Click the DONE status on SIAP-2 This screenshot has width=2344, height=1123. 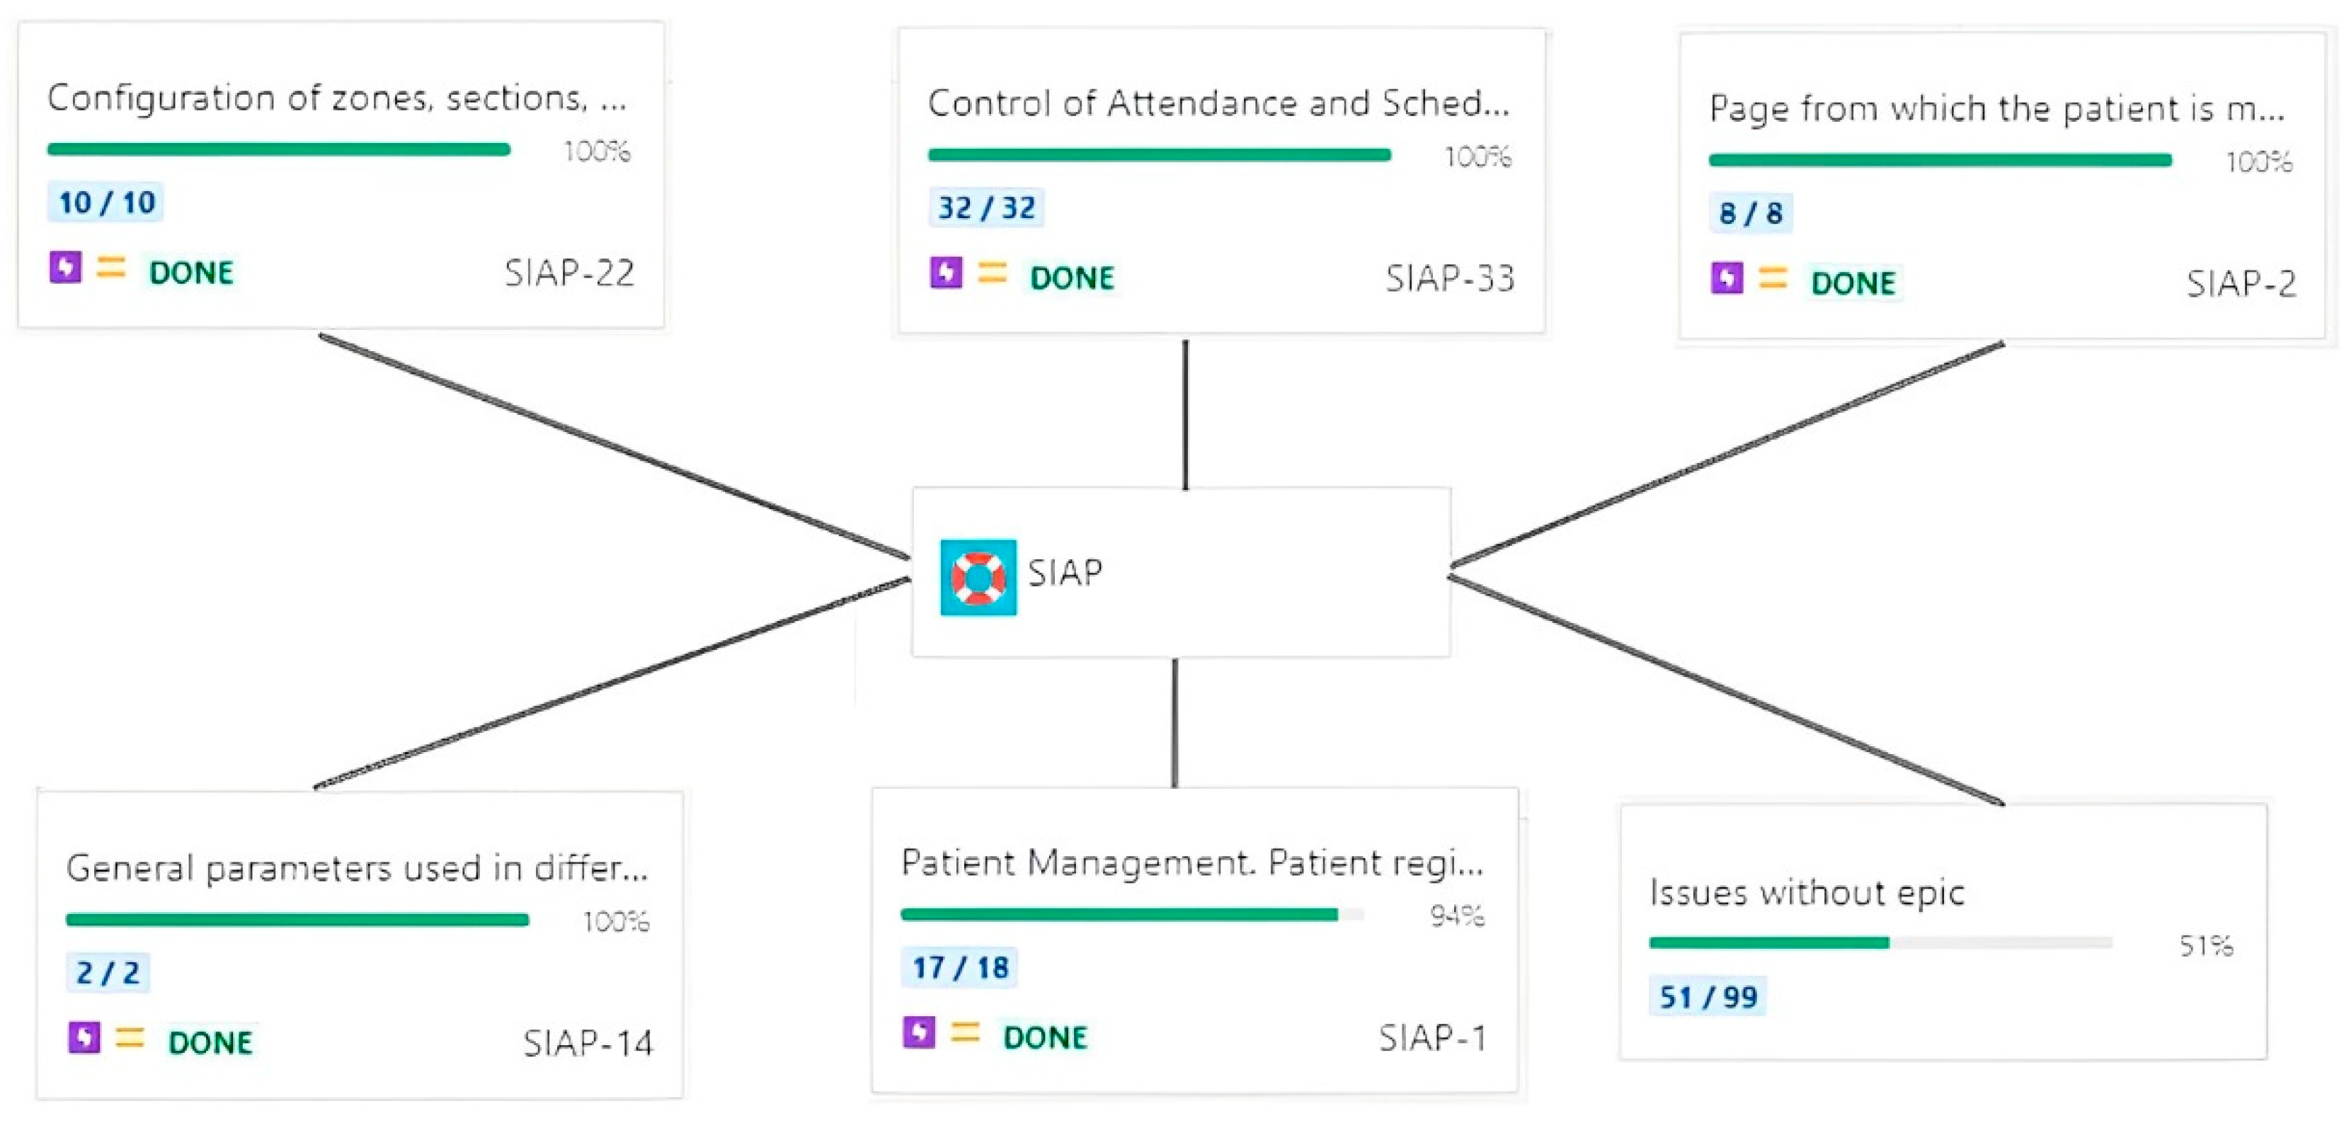[x=1853, y=283]
